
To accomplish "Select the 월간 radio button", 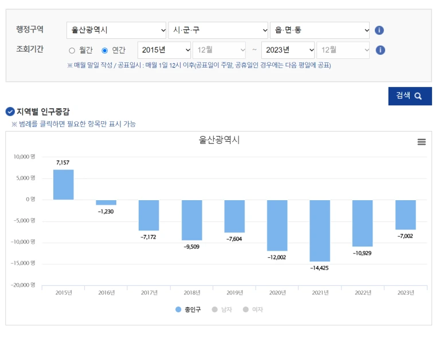I will point(72,50).
